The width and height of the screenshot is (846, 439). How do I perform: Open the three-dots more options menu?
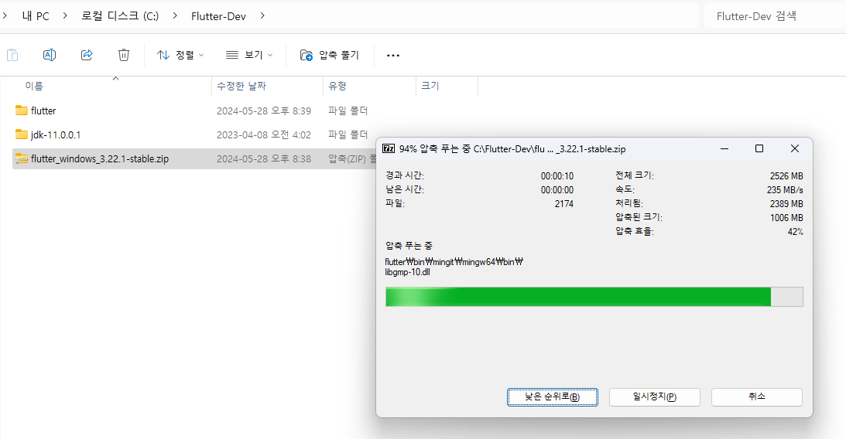click(393, 55)
